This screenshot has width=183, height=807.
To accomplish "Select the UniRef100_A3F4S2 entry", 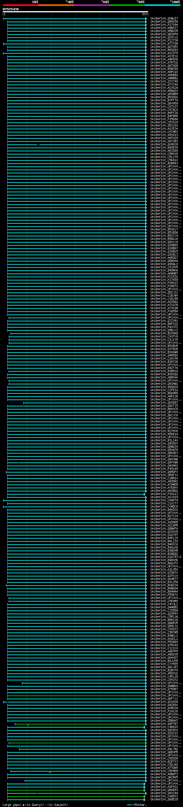I will (x=164, y=787).
